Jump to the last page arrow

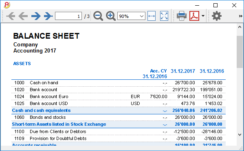coord(48,16)
